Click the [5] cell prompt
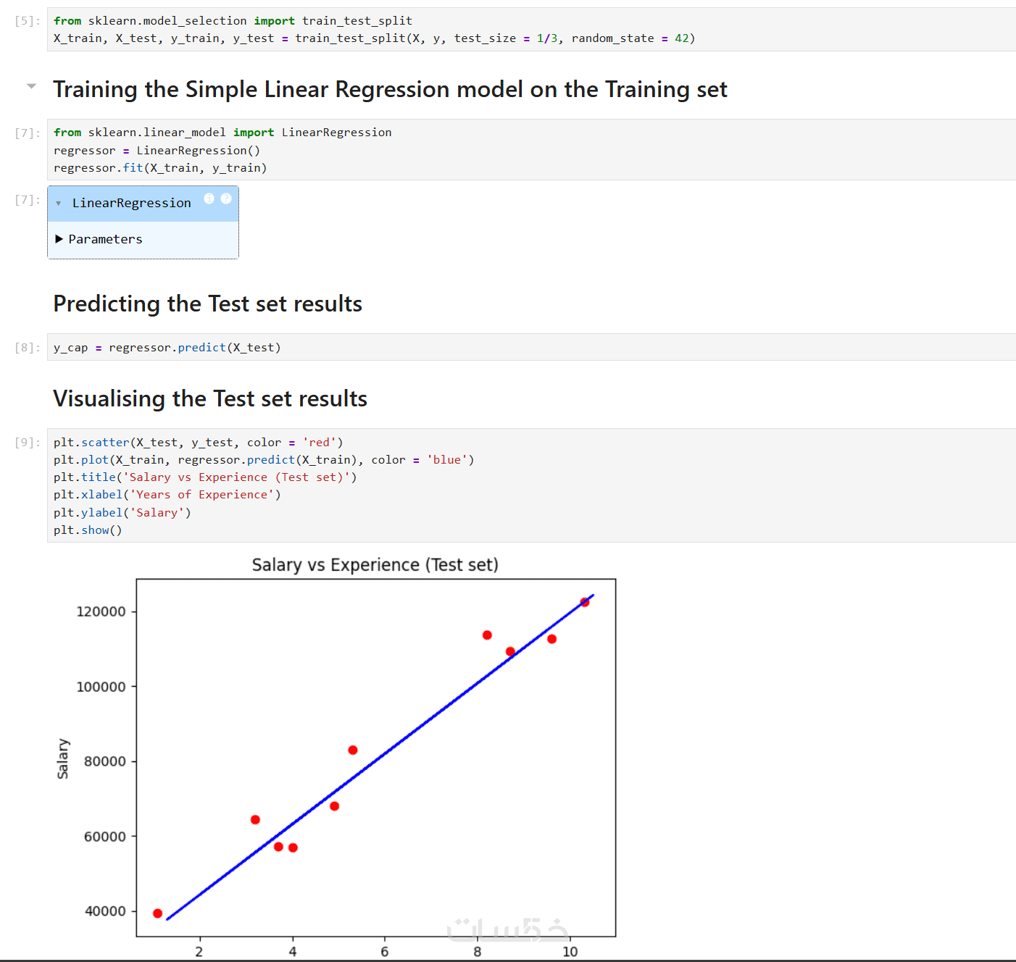 [27, 21]
